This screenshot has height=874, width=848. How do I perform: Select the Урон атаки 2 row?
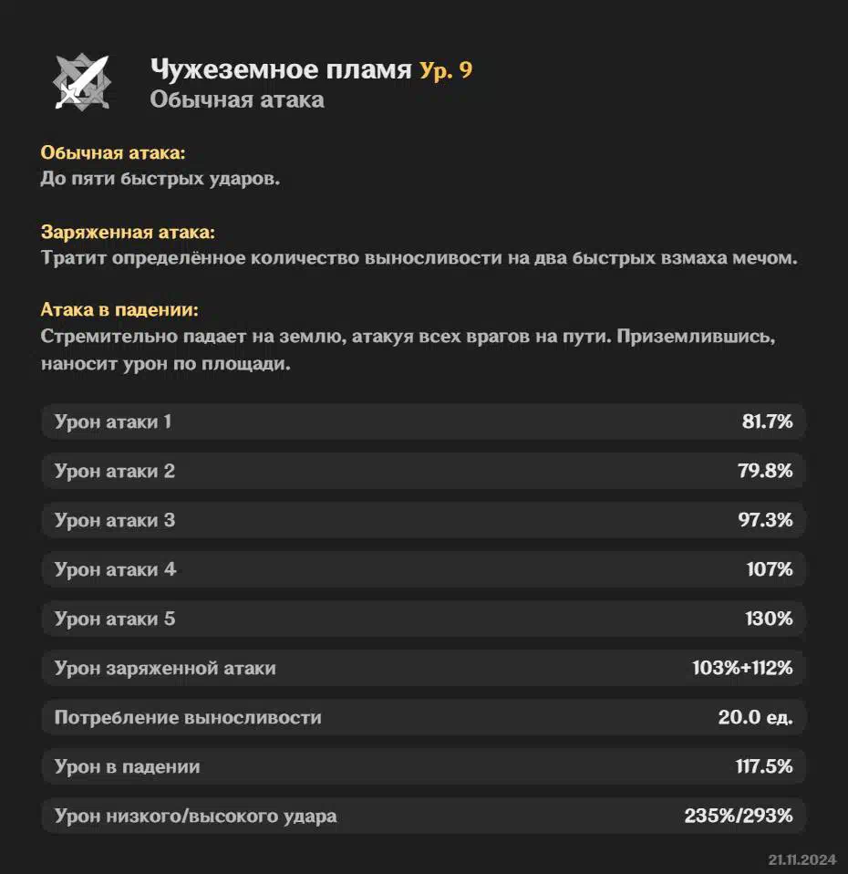pos(423,471)
